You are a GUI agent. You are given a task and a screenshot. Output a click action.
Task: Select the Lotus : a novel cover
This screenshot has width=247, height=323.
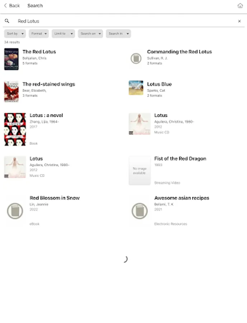15,129
